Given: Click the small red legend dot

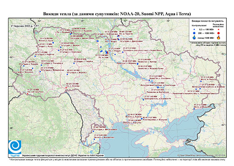Looking at the screenshot, I should click(218, 30).
